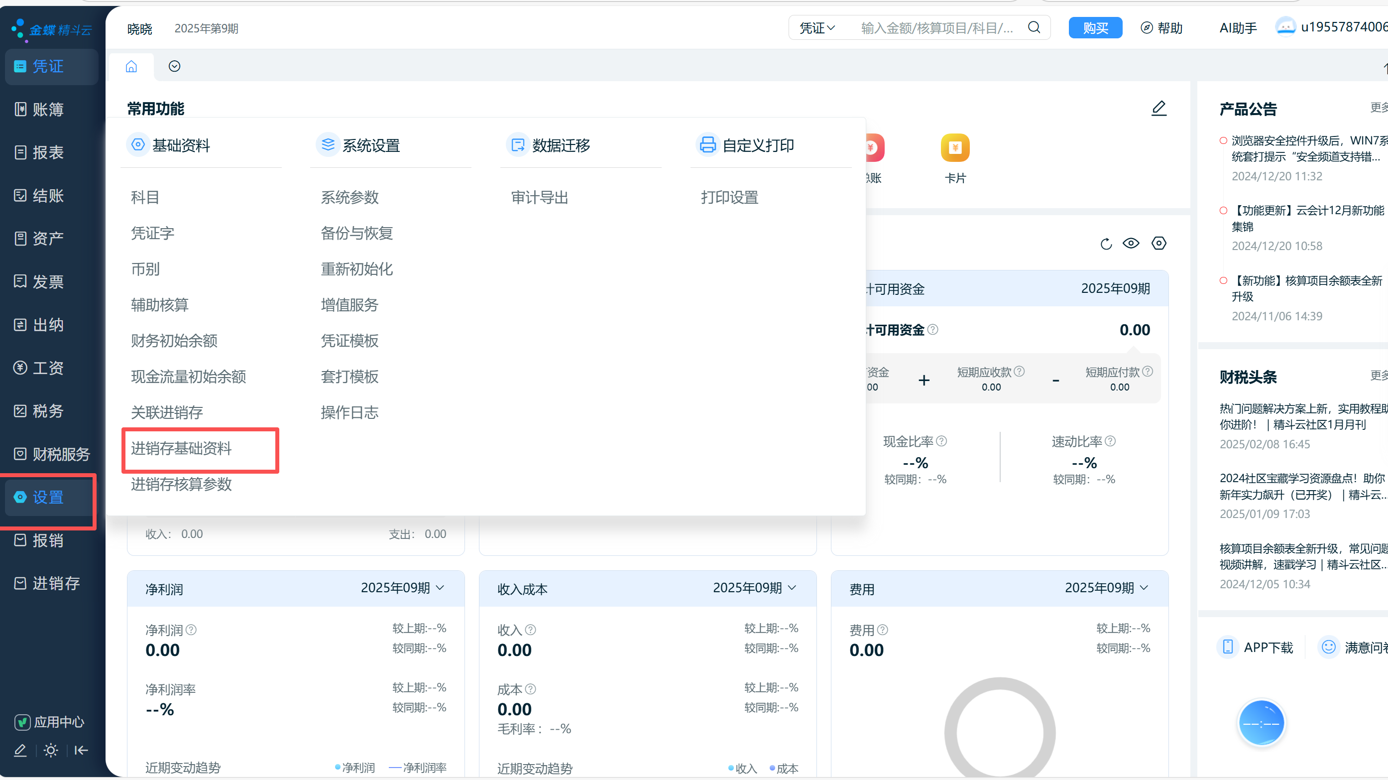Open the 应用中心 icon in sidebar
The image size is (1388, 780).
tap(21, 722)
